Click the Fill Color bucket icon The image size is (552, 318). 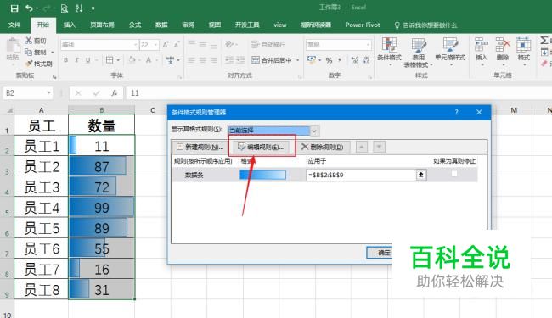[132, 60]
